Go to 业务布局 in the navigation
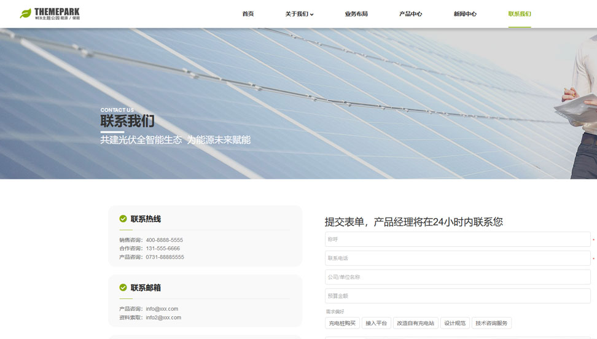The height and width of the screenshot is (339, 597). click(356, 14)
